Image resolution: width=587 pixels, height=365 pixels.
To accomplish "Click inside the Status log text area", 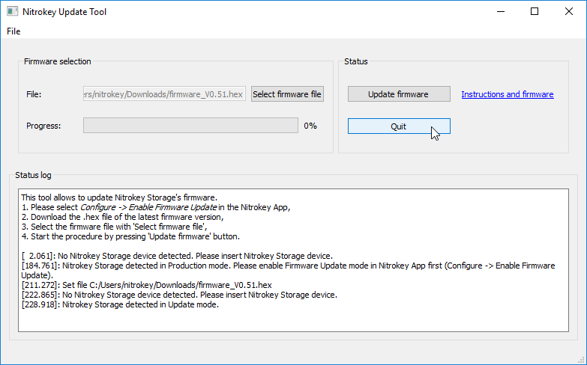I will 294,260.
